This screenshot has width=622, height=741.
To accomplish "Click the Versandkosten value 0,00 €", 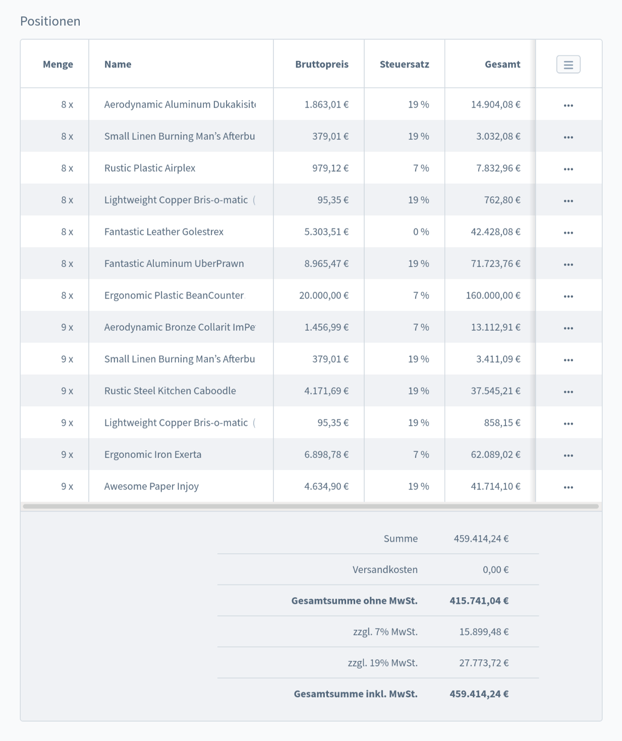I will pyautogui.click(x=495, y=570).
